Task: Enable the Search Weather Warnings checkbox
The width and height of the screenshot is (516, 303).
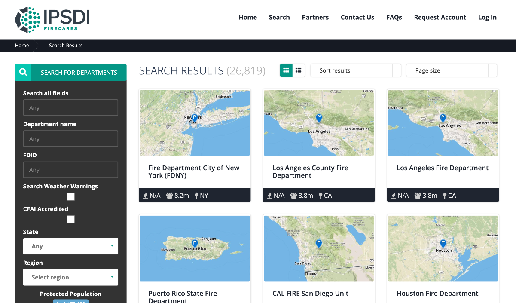Action: [70, 196]
